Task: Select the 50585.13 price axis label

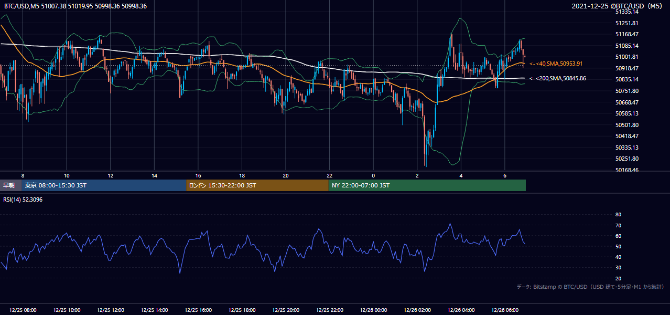Action: coord(626,113)
